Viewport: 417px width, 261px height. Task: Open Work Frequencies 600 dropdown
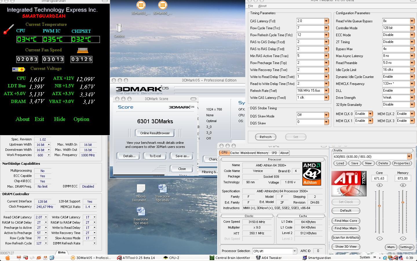click(x=49, y=155)
